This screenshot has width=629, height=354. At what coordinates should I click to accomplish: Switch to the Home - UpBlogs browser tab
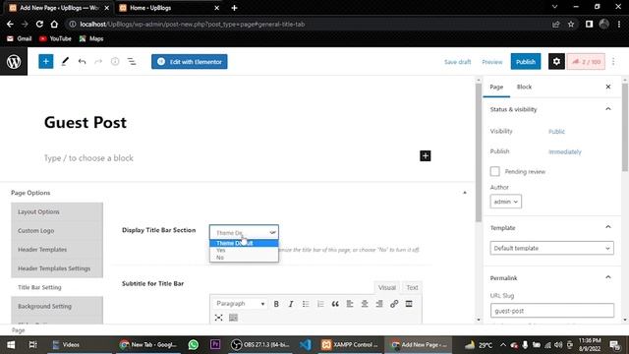click(169, 8)
